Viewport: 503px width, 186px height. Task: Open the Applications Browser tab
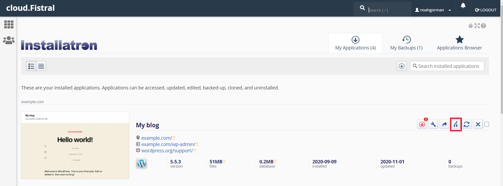click(x=459, y=43)
